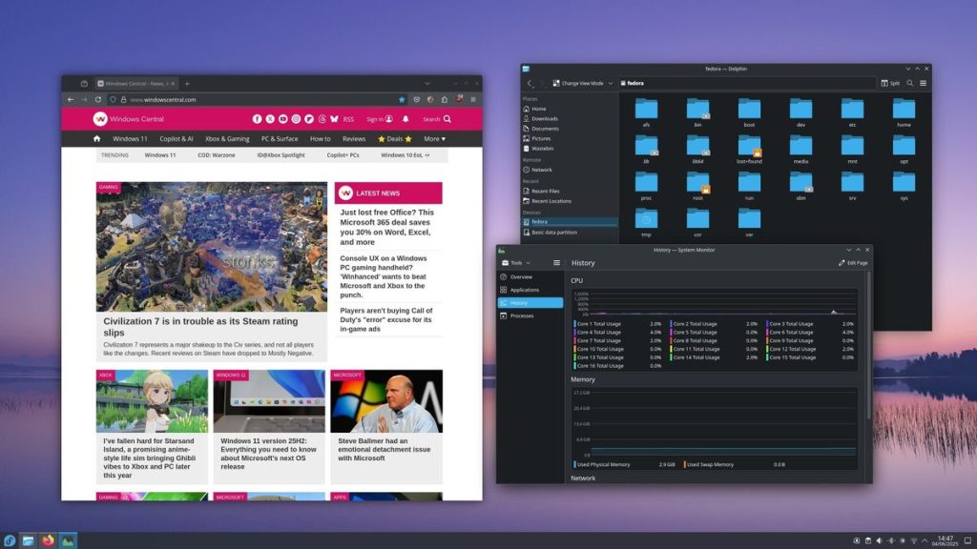Reload the Windows Central page in Firefox
The height and width of the screenshot is (549, 977).
(97, 98)
